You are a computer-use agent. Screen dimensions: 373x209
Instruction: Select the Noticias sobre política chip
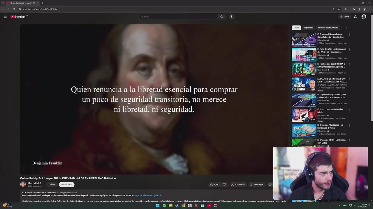328,28
